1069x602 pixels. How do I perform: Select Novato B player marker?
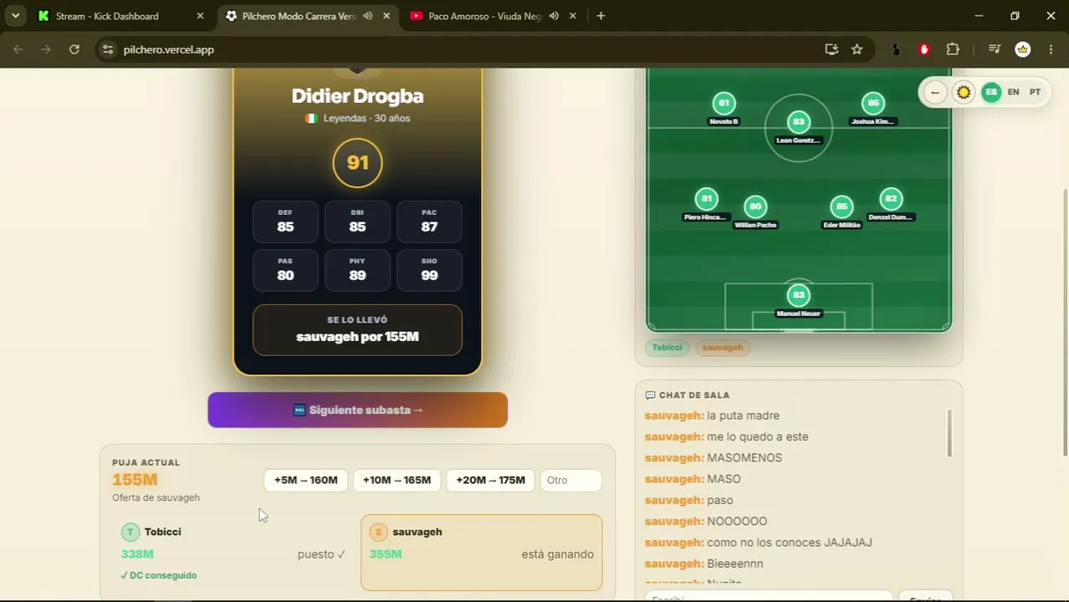point(724,104)
